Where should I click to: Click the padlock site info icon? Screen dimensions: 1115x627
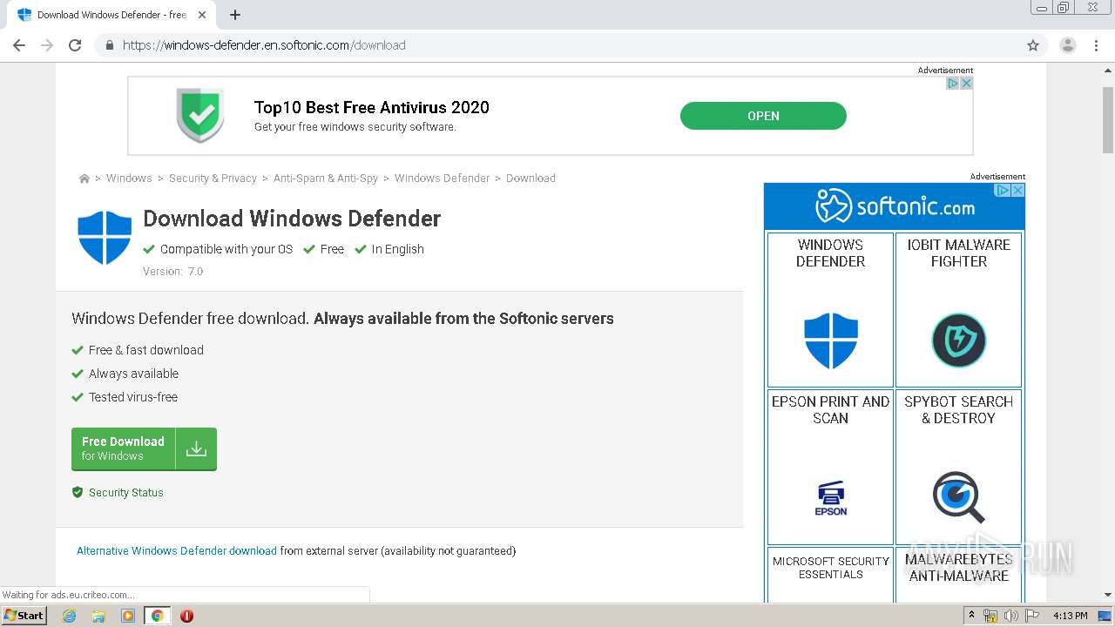coord(109,45)
